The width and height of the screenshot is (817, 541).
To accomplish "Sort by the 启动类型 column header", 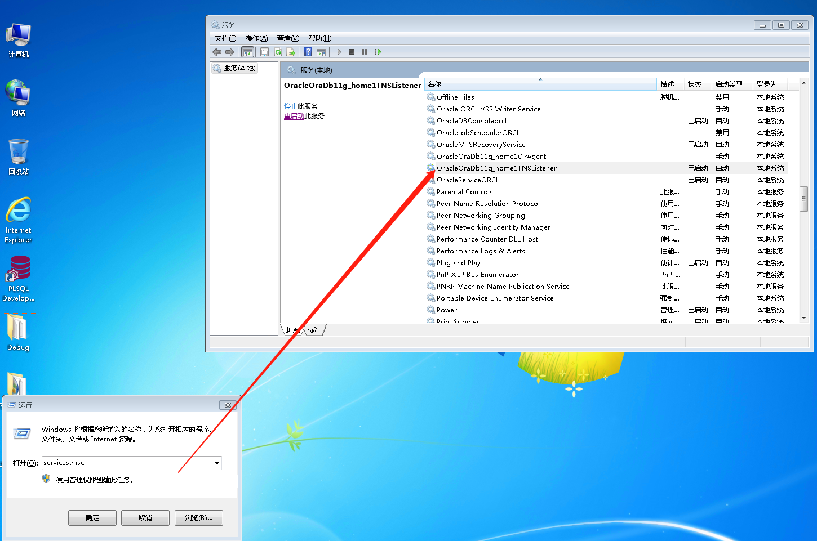I will click(731, 84).
